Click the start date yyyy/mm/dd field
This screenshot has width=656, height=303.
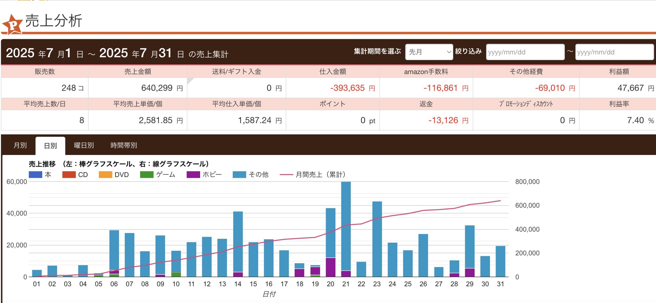pos(525,52)
